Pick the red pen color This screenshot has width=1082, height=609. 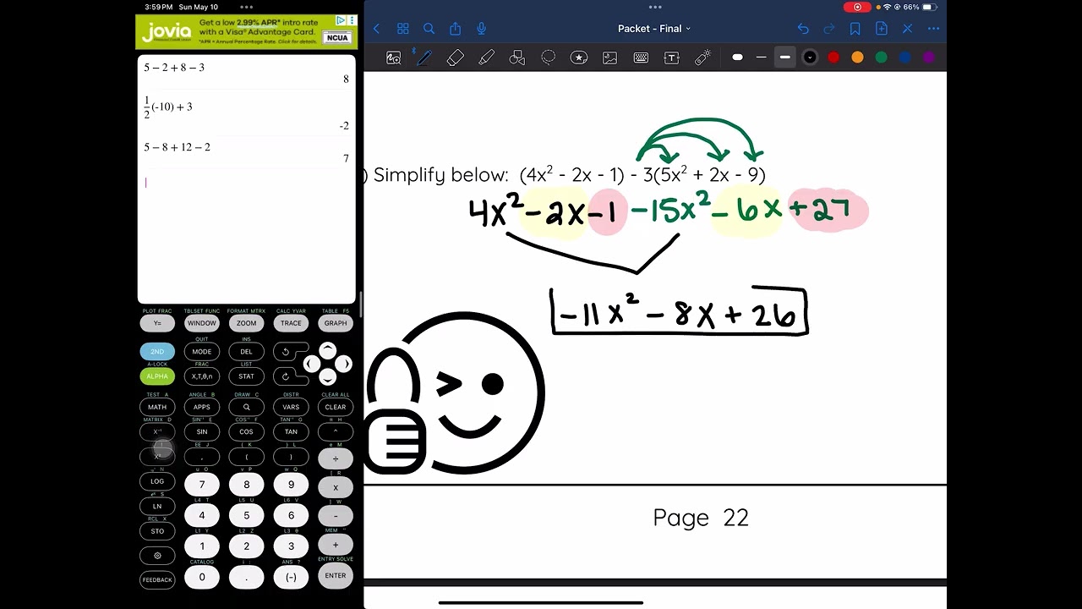(833, 58)
